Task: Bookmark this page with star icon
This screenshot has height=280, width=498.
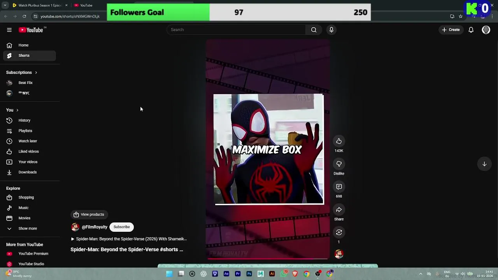Action: [461, 16]
